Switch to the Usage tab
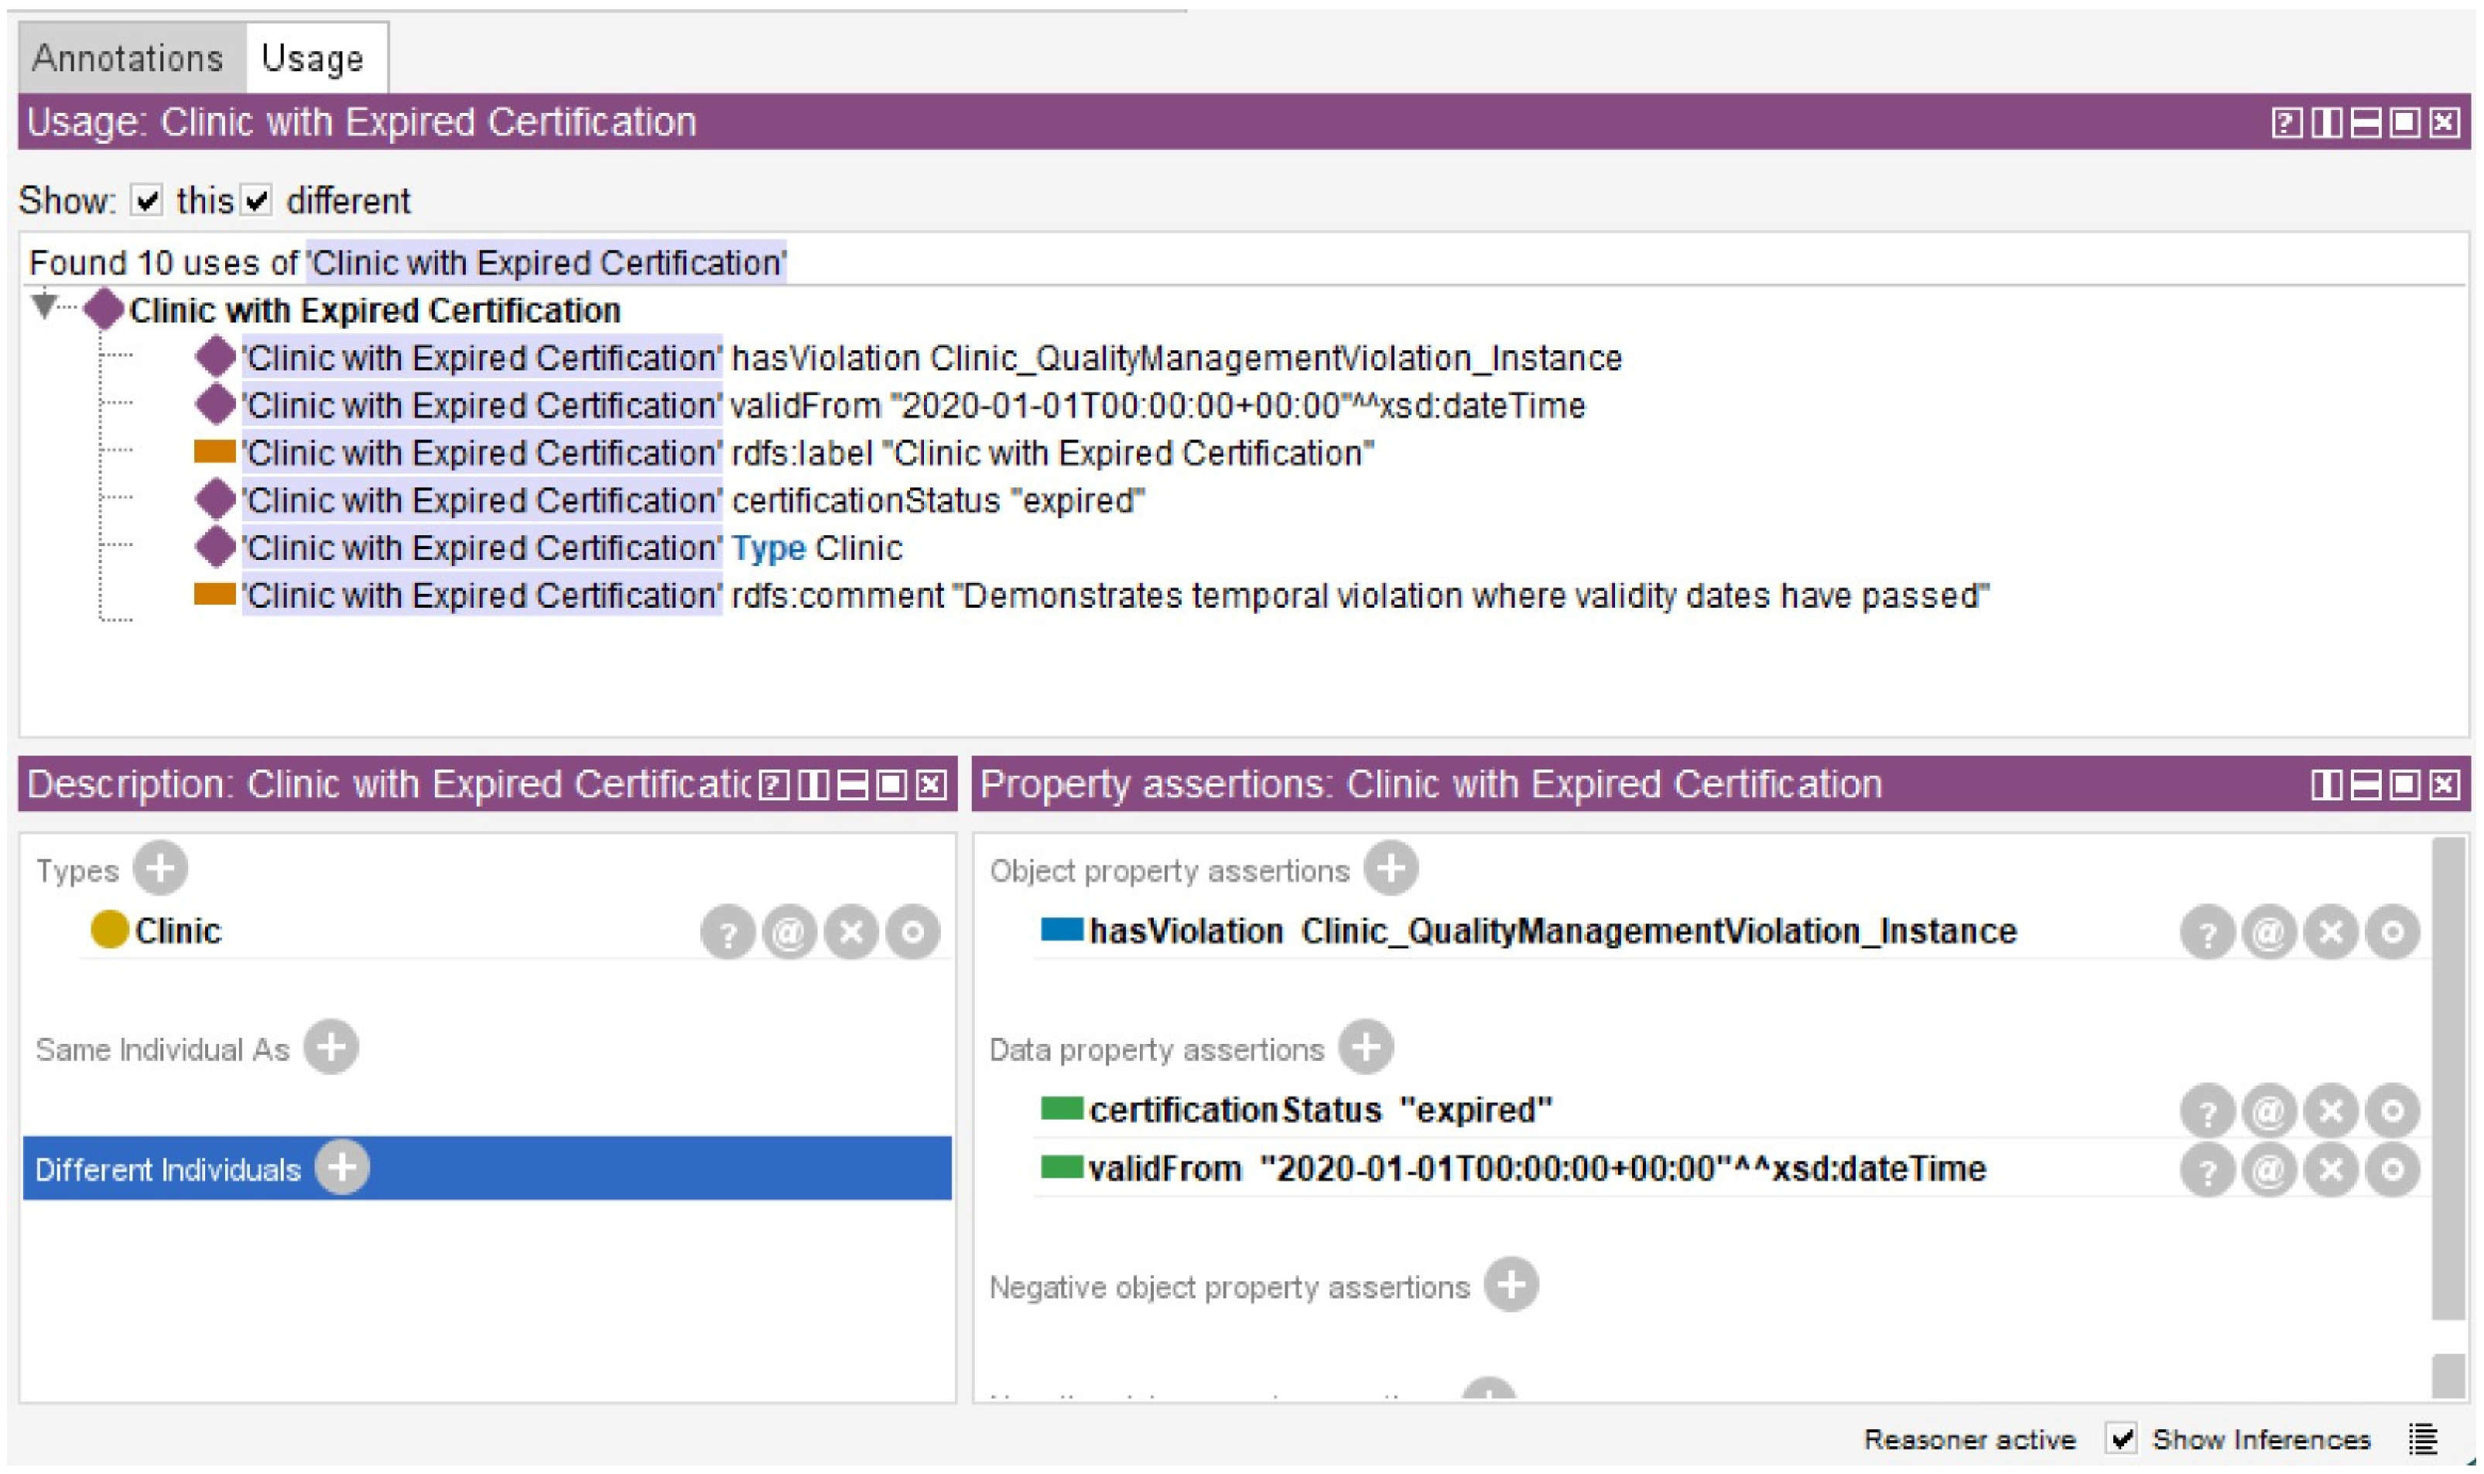The width and height of the screenshot is (2484, 1474). click(313, 59)
